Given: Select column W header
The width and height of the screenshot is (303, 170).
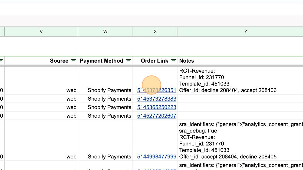Looking at the screenshot, I should (x=105, y=32).
